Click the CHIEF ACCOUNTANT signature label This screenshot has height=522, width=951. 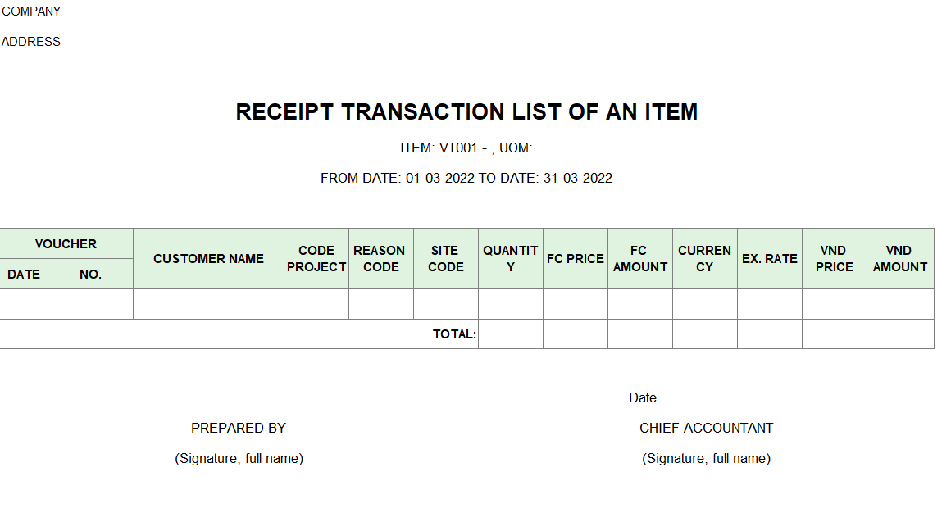coord(706,428)
